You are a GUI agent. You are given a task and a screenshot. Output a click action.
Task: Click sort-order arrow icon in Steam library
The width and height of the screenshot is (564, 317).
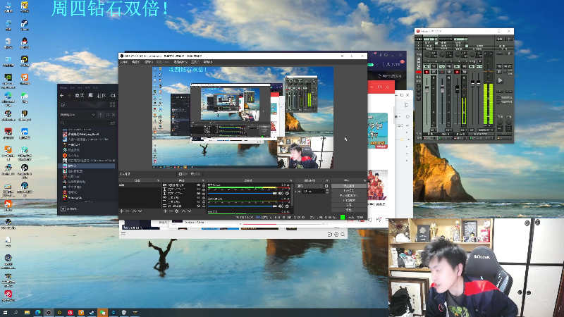pos(101,115)
